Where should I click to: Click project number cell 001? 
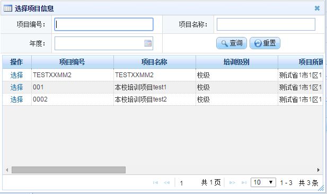pyautogui.click(x=73, y=87)
